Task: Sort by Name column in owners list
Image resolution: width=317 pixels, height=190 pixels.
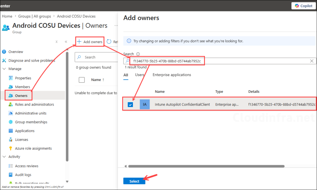Action: (x=98, y=80)
